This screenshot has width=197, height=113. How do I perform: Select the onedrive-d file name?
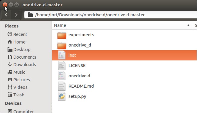click(x=79, y=76)
